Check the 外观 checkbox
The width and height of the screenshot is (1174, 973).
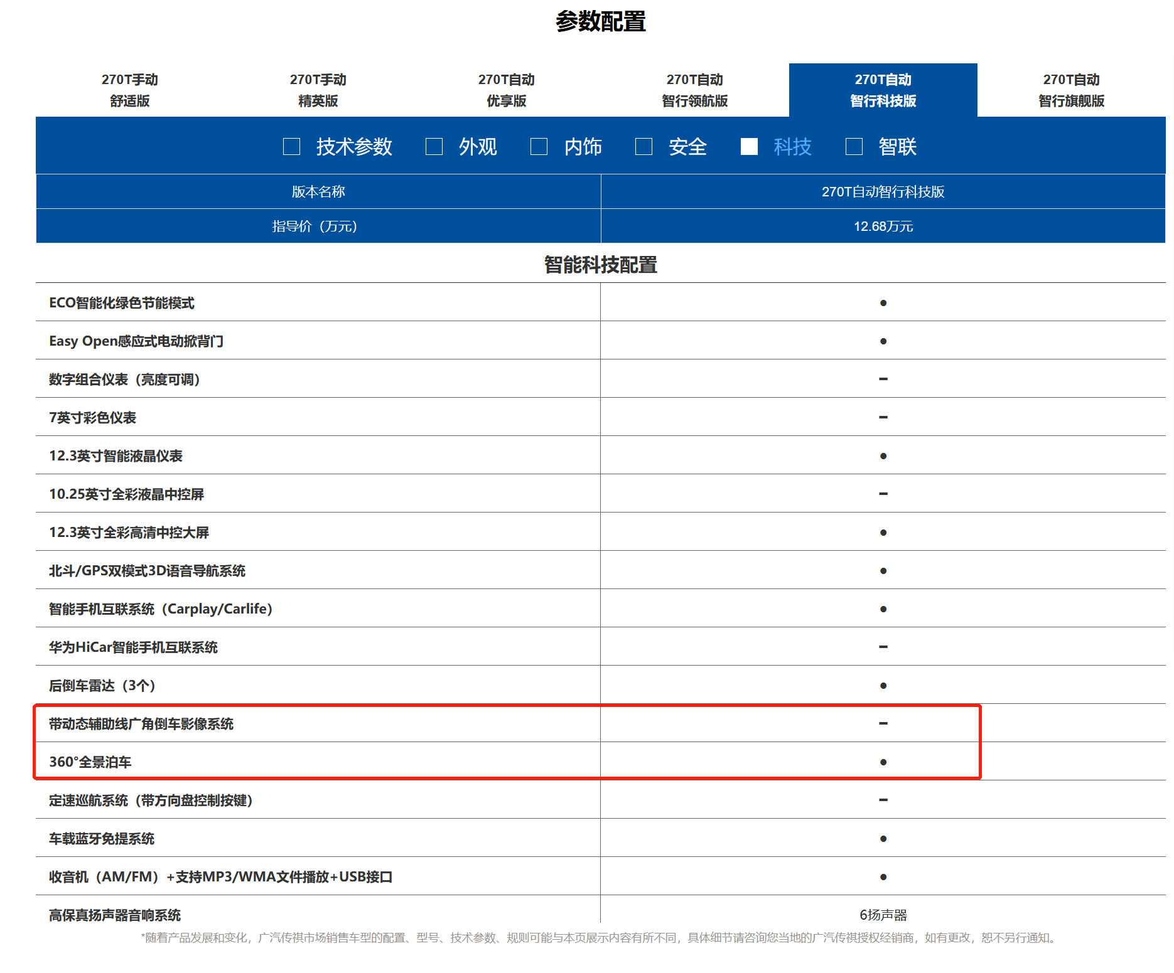coord(434,147)
